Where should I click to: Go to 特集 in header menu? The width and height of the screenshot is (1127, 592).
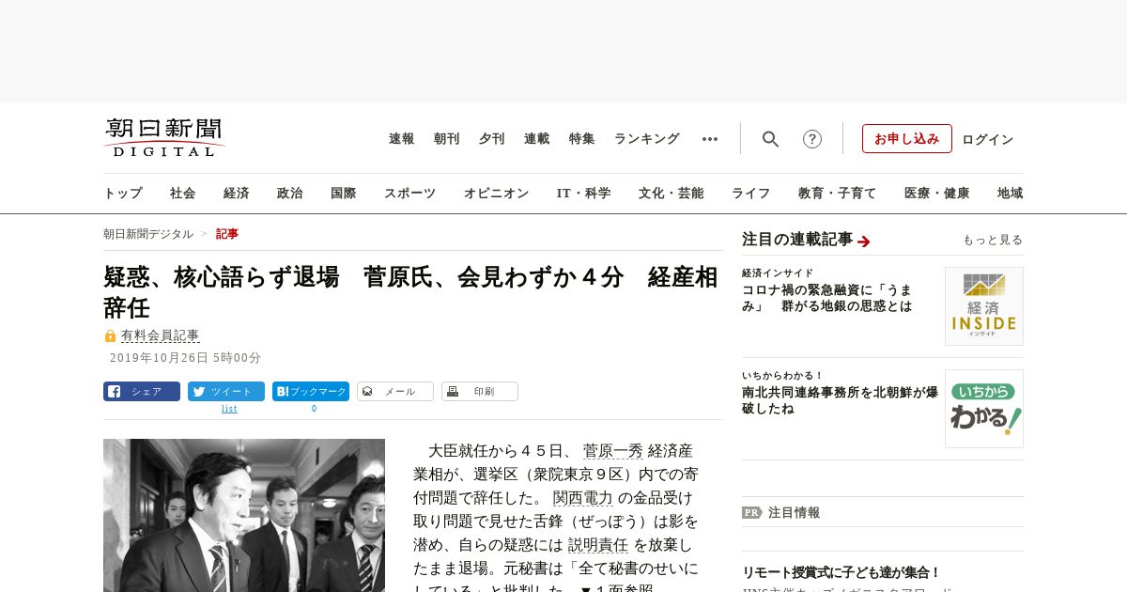click(582, 139)
